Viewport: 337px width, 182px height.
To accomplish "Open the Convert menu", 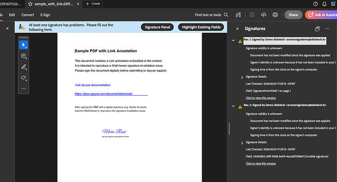I will (x=28, y=15).
